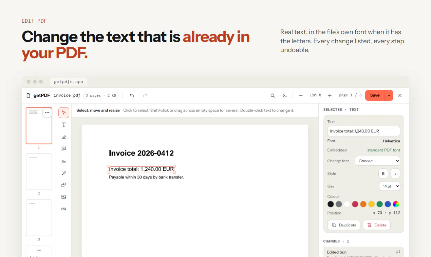The width and height of the screenshot is (431, 257).
Task: Toggle Bold style with the B button
Action: (383, 173)
